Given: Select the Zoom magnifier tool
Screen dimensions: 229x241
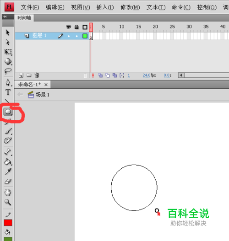Looking at the screenshot, I should click(8, 202).
